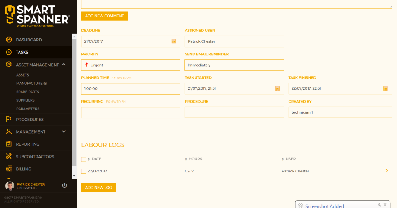Click the 02:17 hours value
The height and width of the screenshot is (208, 397).
tap(189, 171)
